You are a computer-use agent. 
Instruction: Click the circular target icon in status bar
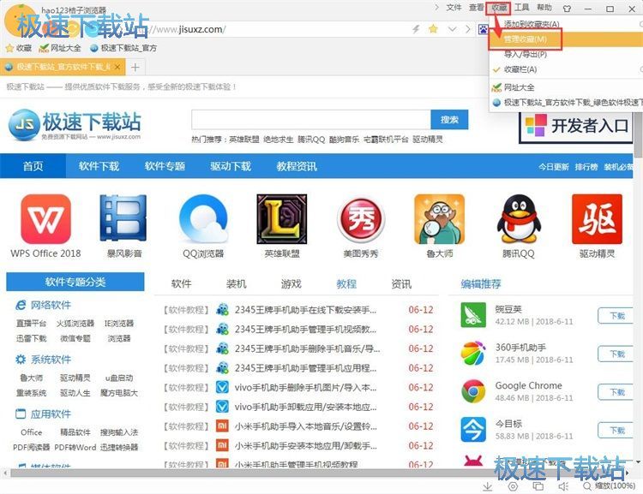coord(513,486)
